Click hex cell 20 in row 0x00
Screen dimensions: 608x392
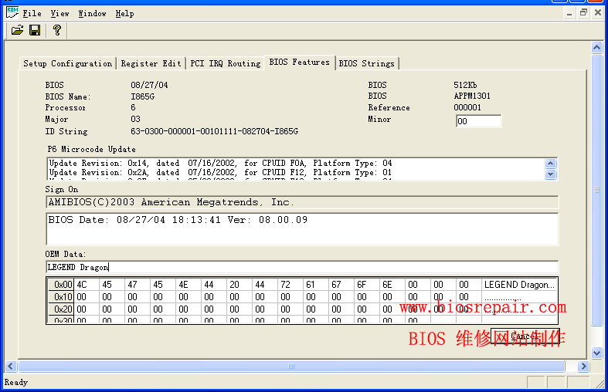pyautogui.click(x=239, y=285)
